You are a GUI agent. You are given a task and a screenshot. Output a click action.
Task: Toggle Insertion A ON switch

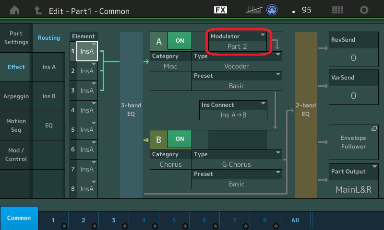coord(180,41)
